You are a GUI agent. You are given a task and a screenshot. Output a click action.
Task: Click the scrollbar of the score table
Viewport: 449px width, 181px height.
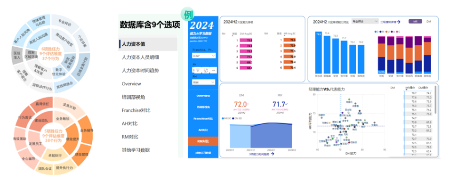(x=435, y=100)
